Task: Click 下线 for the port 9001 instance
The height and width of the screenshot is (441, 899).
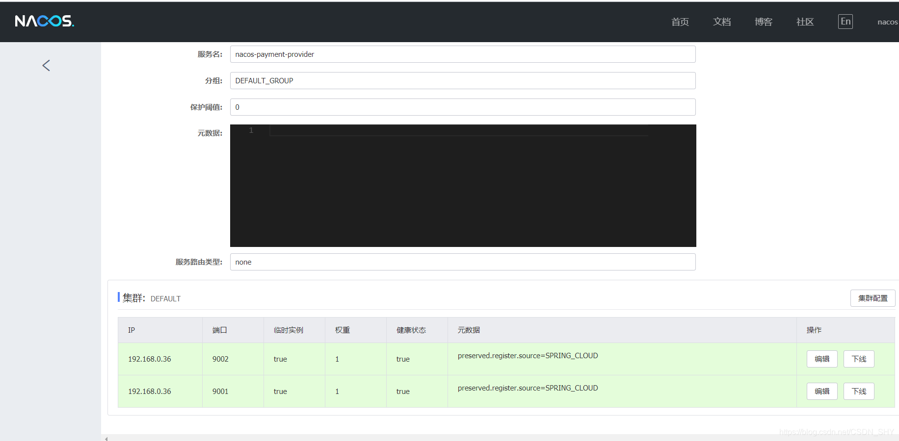Action: pyautogui.click(x=859, y=392)
